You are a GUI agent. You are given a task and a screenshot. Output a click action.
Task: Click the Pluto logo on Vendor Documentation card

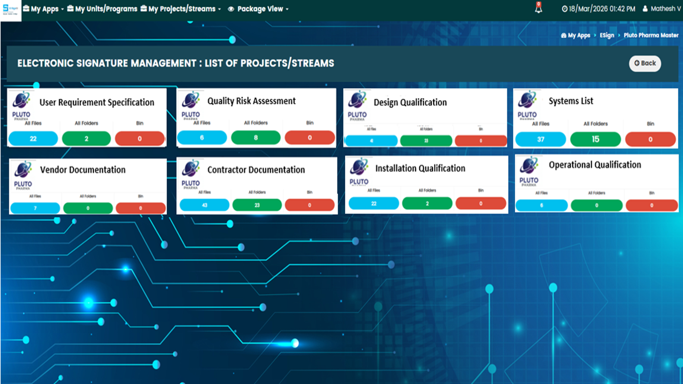(x=23, y=175)
